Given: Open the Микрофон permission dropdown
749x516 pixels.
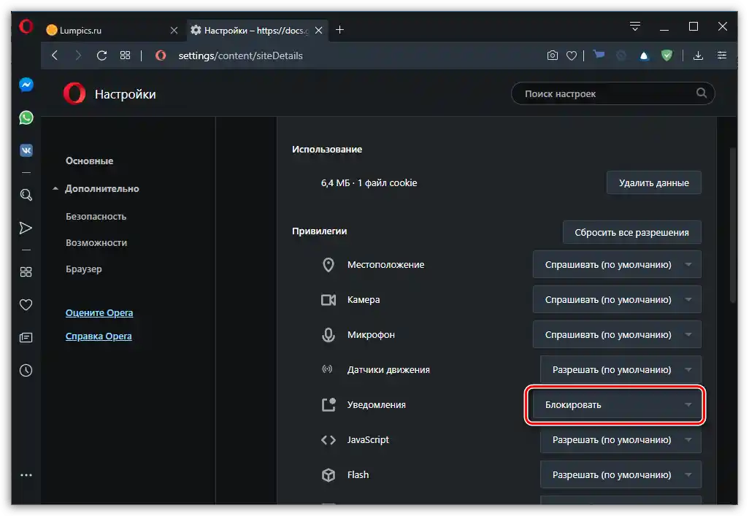Looking at the screenshot, I should point(617,334).
